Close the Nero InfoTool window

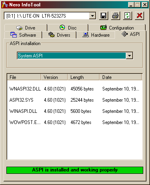coord(145,5)
